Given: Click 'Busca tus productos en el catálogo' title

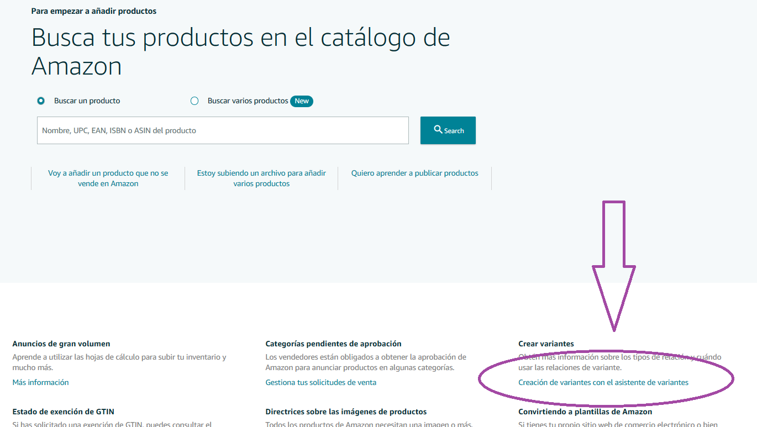Looking at the screenshot, I should click(x=241, y=51).
